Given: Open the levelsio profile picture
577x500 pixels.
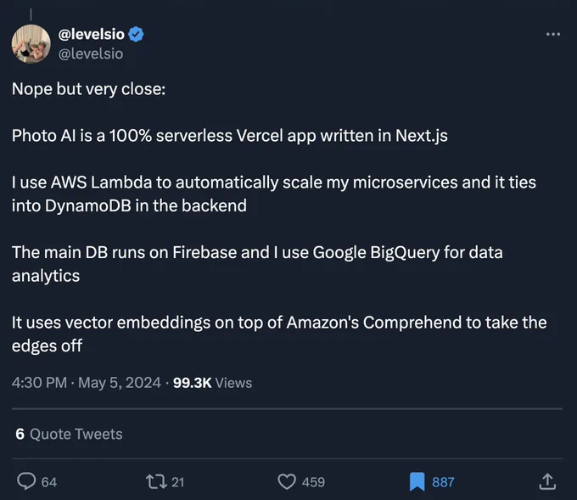Looking at the screenshot, I should click(31, 44).
